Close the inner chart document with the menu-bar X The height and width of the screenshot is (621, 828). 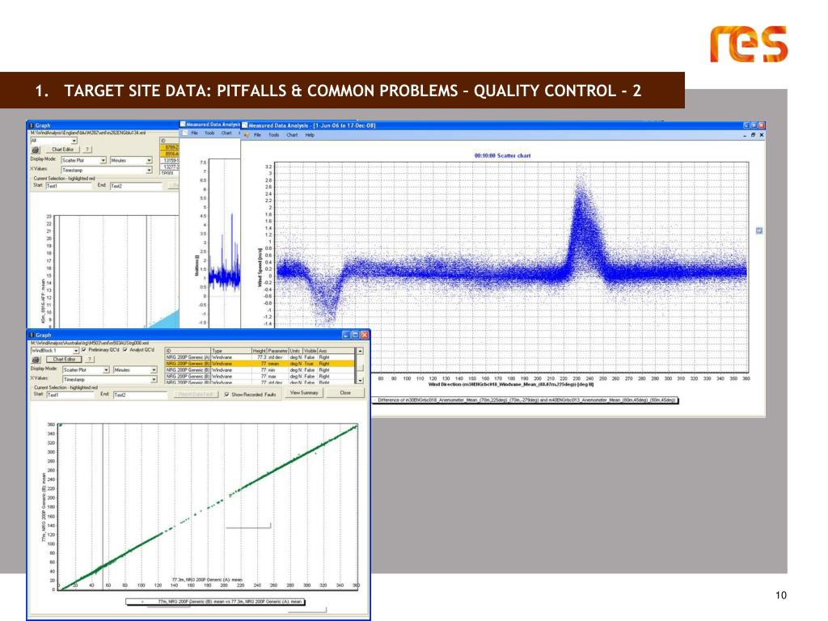point(762,135)
